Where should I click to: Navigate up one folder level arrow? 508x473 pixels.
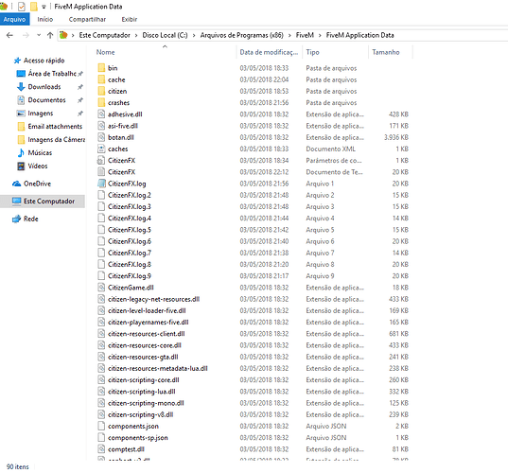pos(50,35)
